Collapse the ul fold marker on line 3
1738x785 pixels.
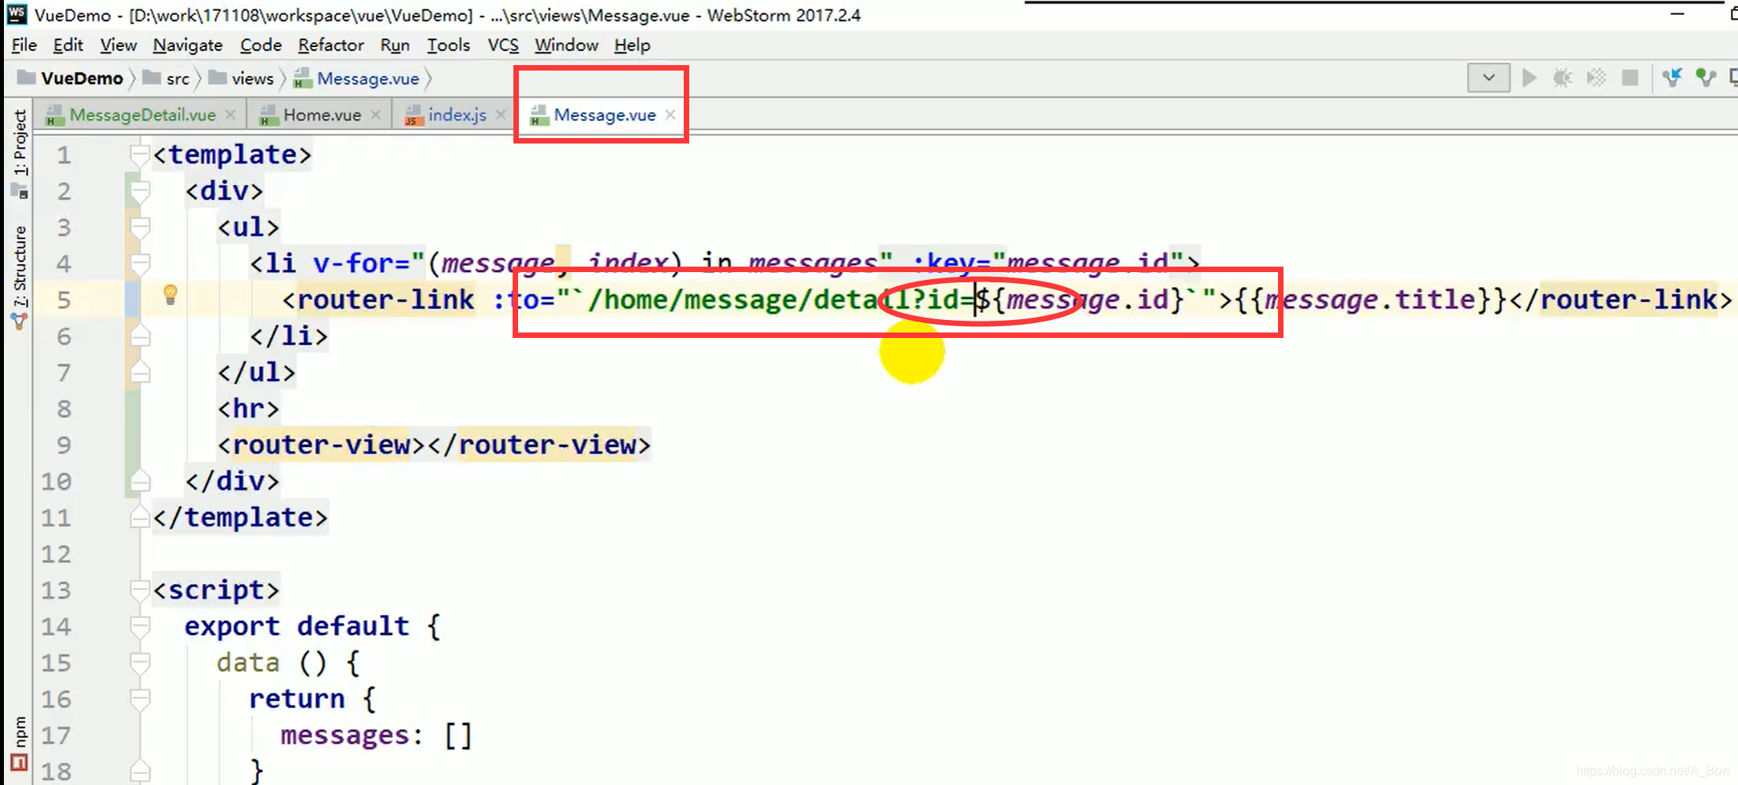[140, 227]
